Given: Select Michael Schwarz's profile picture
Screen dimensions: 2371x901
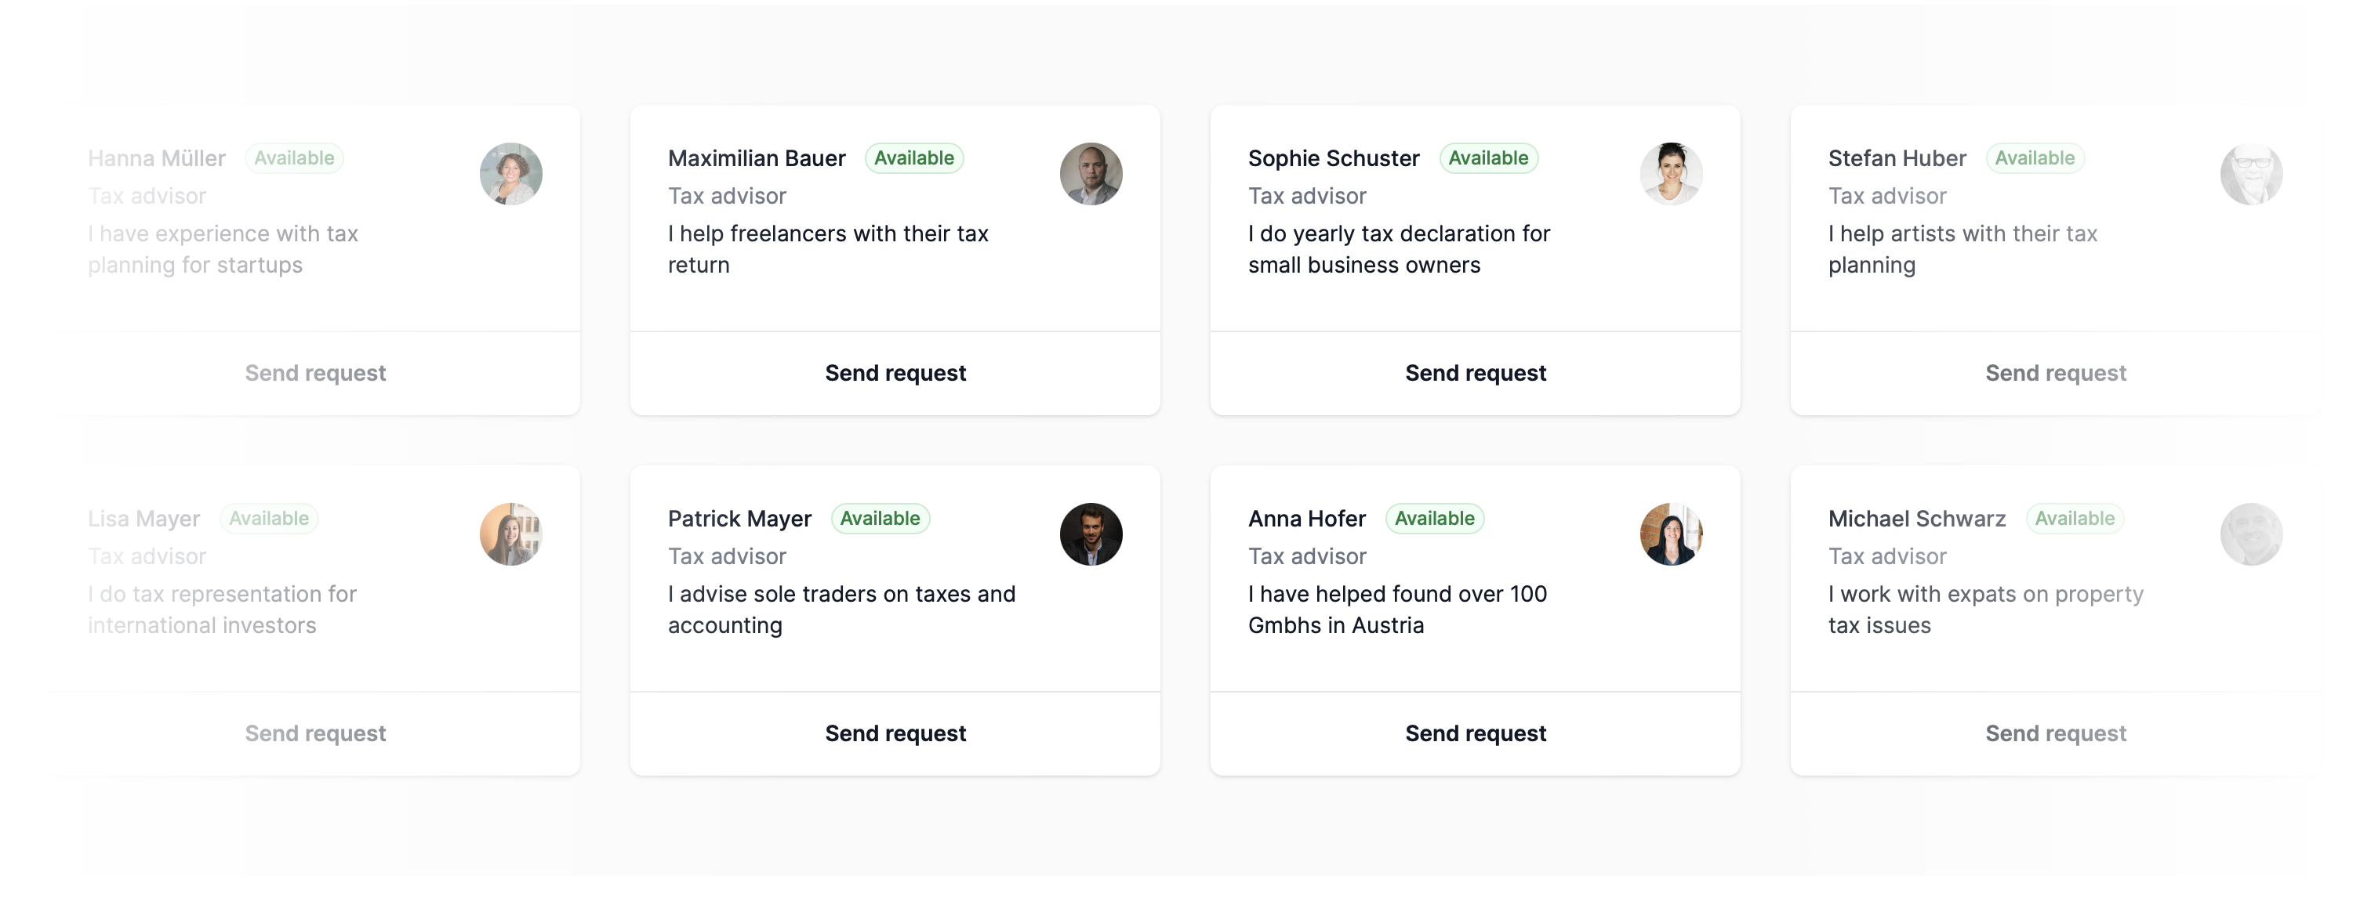Looking at the screenshot, I should (x=2250, y=534).
